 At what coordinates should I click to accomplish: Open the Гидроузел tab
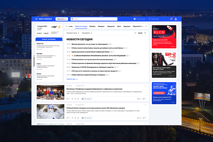(111, 26)
